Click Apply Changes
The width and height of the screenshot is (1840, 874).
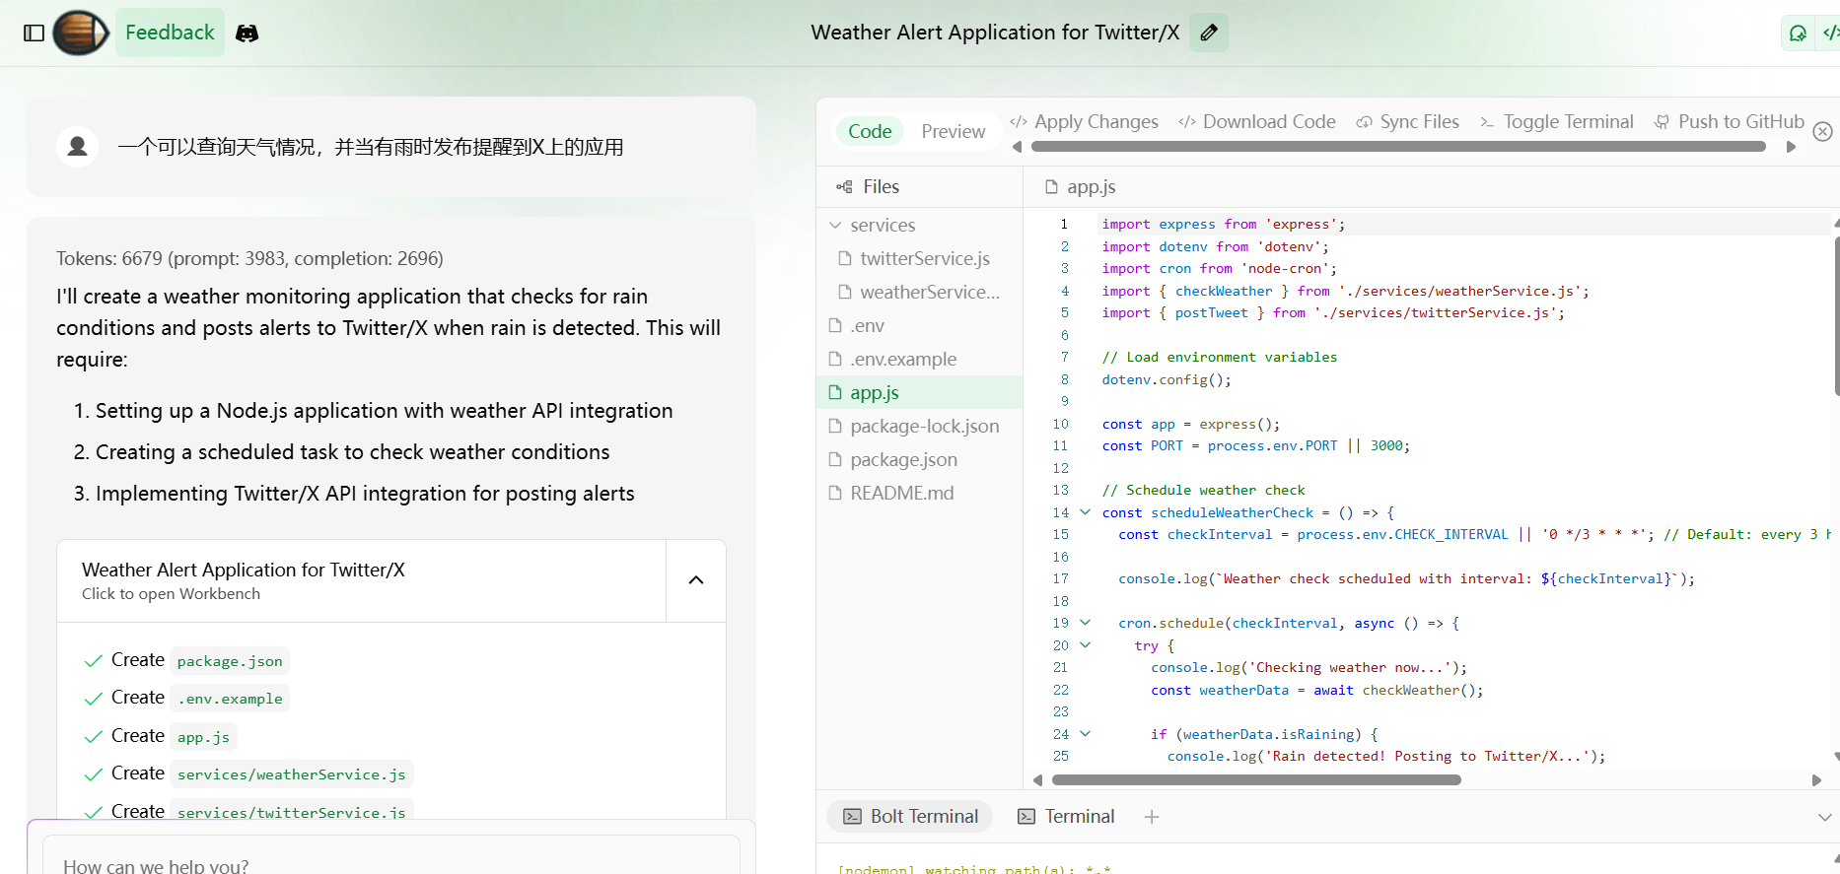pyautogui.click(x=1085, y=121)
